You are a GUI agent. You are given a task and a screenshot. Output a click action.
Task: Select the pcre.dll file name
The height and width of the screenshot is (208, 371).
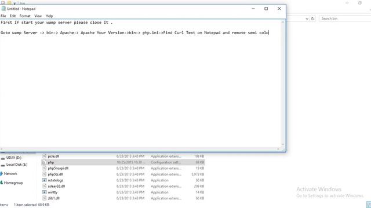coord(53,156)
